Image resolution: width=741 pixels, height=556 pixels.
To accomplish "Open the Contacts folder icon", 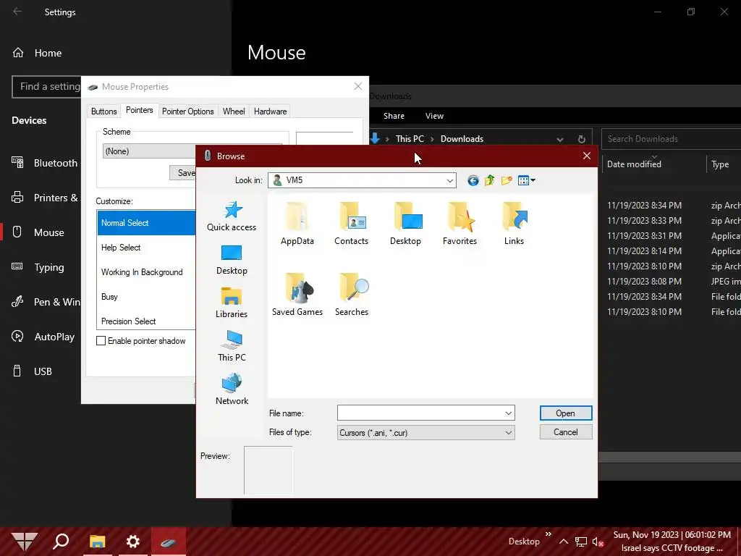I will coord(351,223).
